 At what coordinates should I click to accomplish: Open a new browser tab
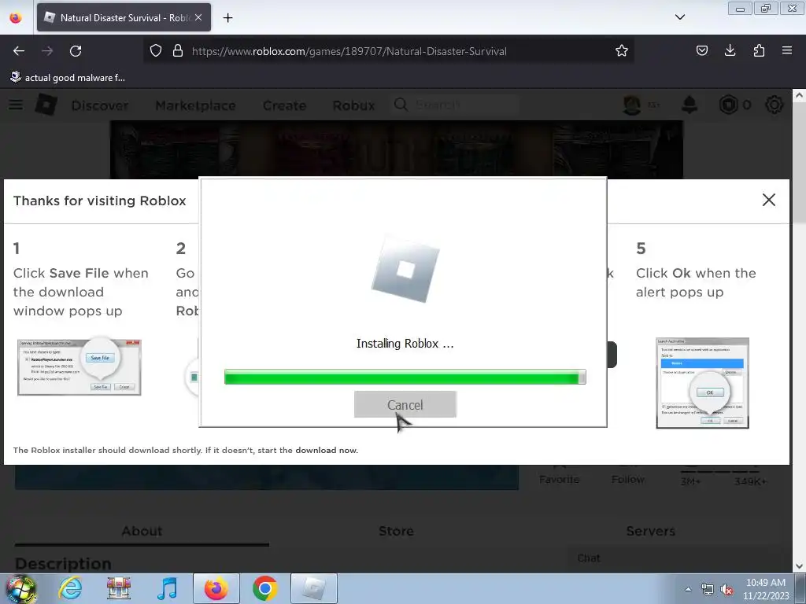click(x=227, y=18)
